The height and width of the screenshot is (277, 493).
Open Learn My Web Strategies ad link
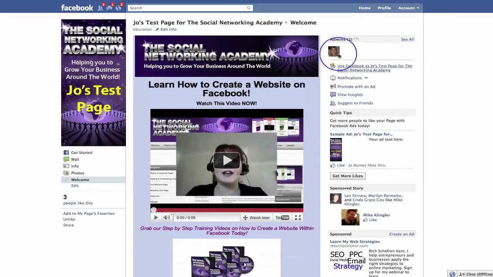coord(355,242)
